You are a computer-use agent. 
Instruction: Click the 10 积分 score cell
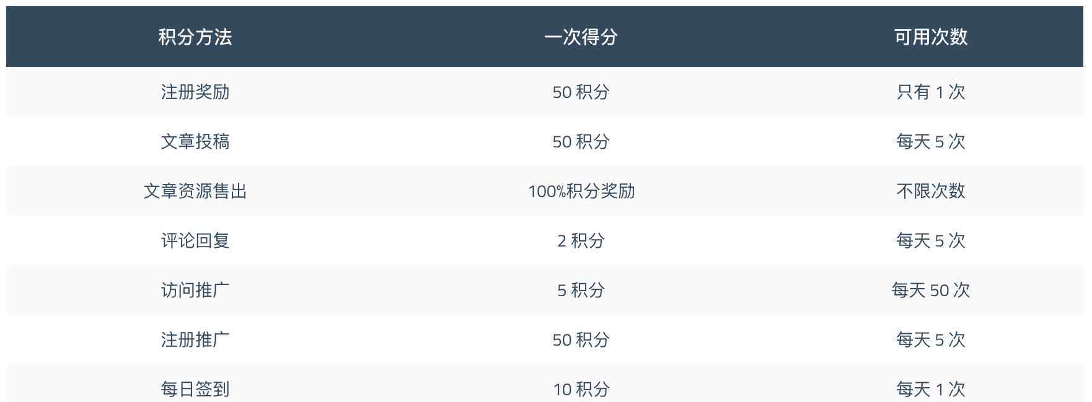[581, 390]
